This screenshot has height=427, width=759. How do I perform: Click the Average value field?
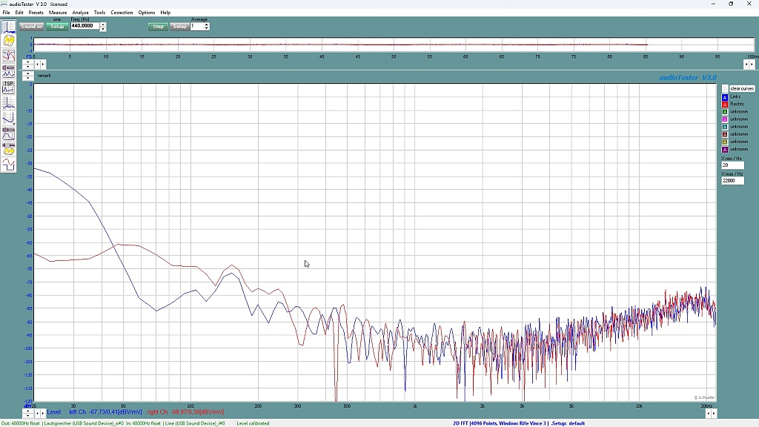[x=196, y=26]
